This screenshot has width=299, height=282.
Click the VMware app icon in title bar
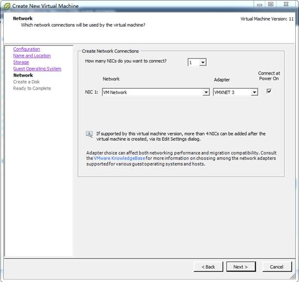7,7
